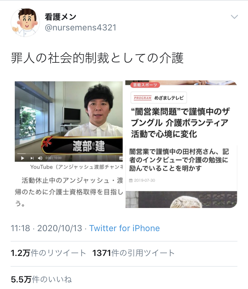Open the Twitter for iPhone source link
Image resolution: width=248 pixels, height=289 pixels.
pyautogui.click(x=124, y=228)
